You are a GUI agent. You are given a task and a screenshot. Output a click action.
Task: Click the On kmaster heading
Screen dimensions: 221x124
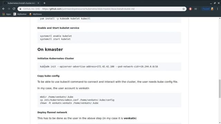pyautogui.click(x=50, y=49)
